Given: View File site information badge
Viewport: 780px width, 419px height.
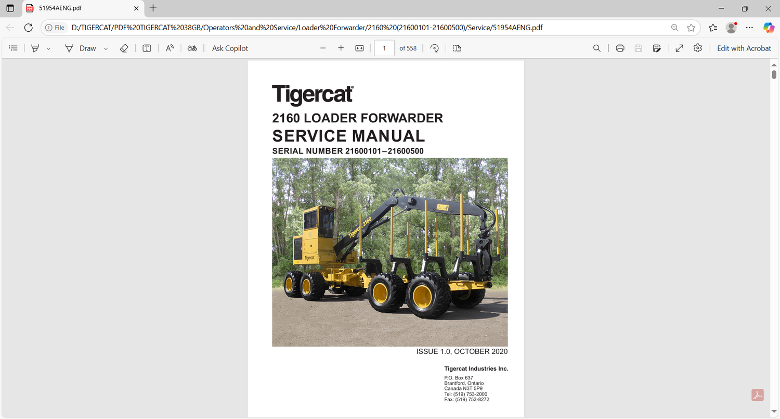Looking at the screenshot, I should [x=55, y=28].
